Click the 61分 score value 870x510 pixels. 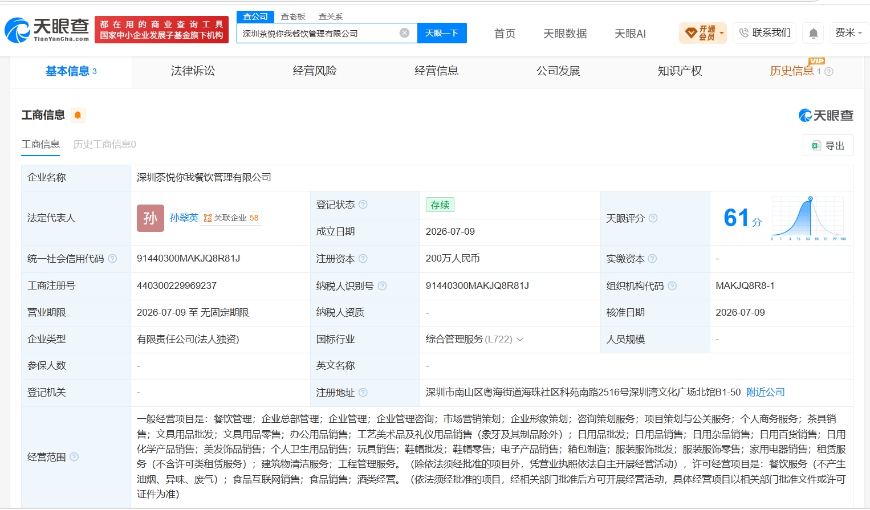click(x=742, y=218)
